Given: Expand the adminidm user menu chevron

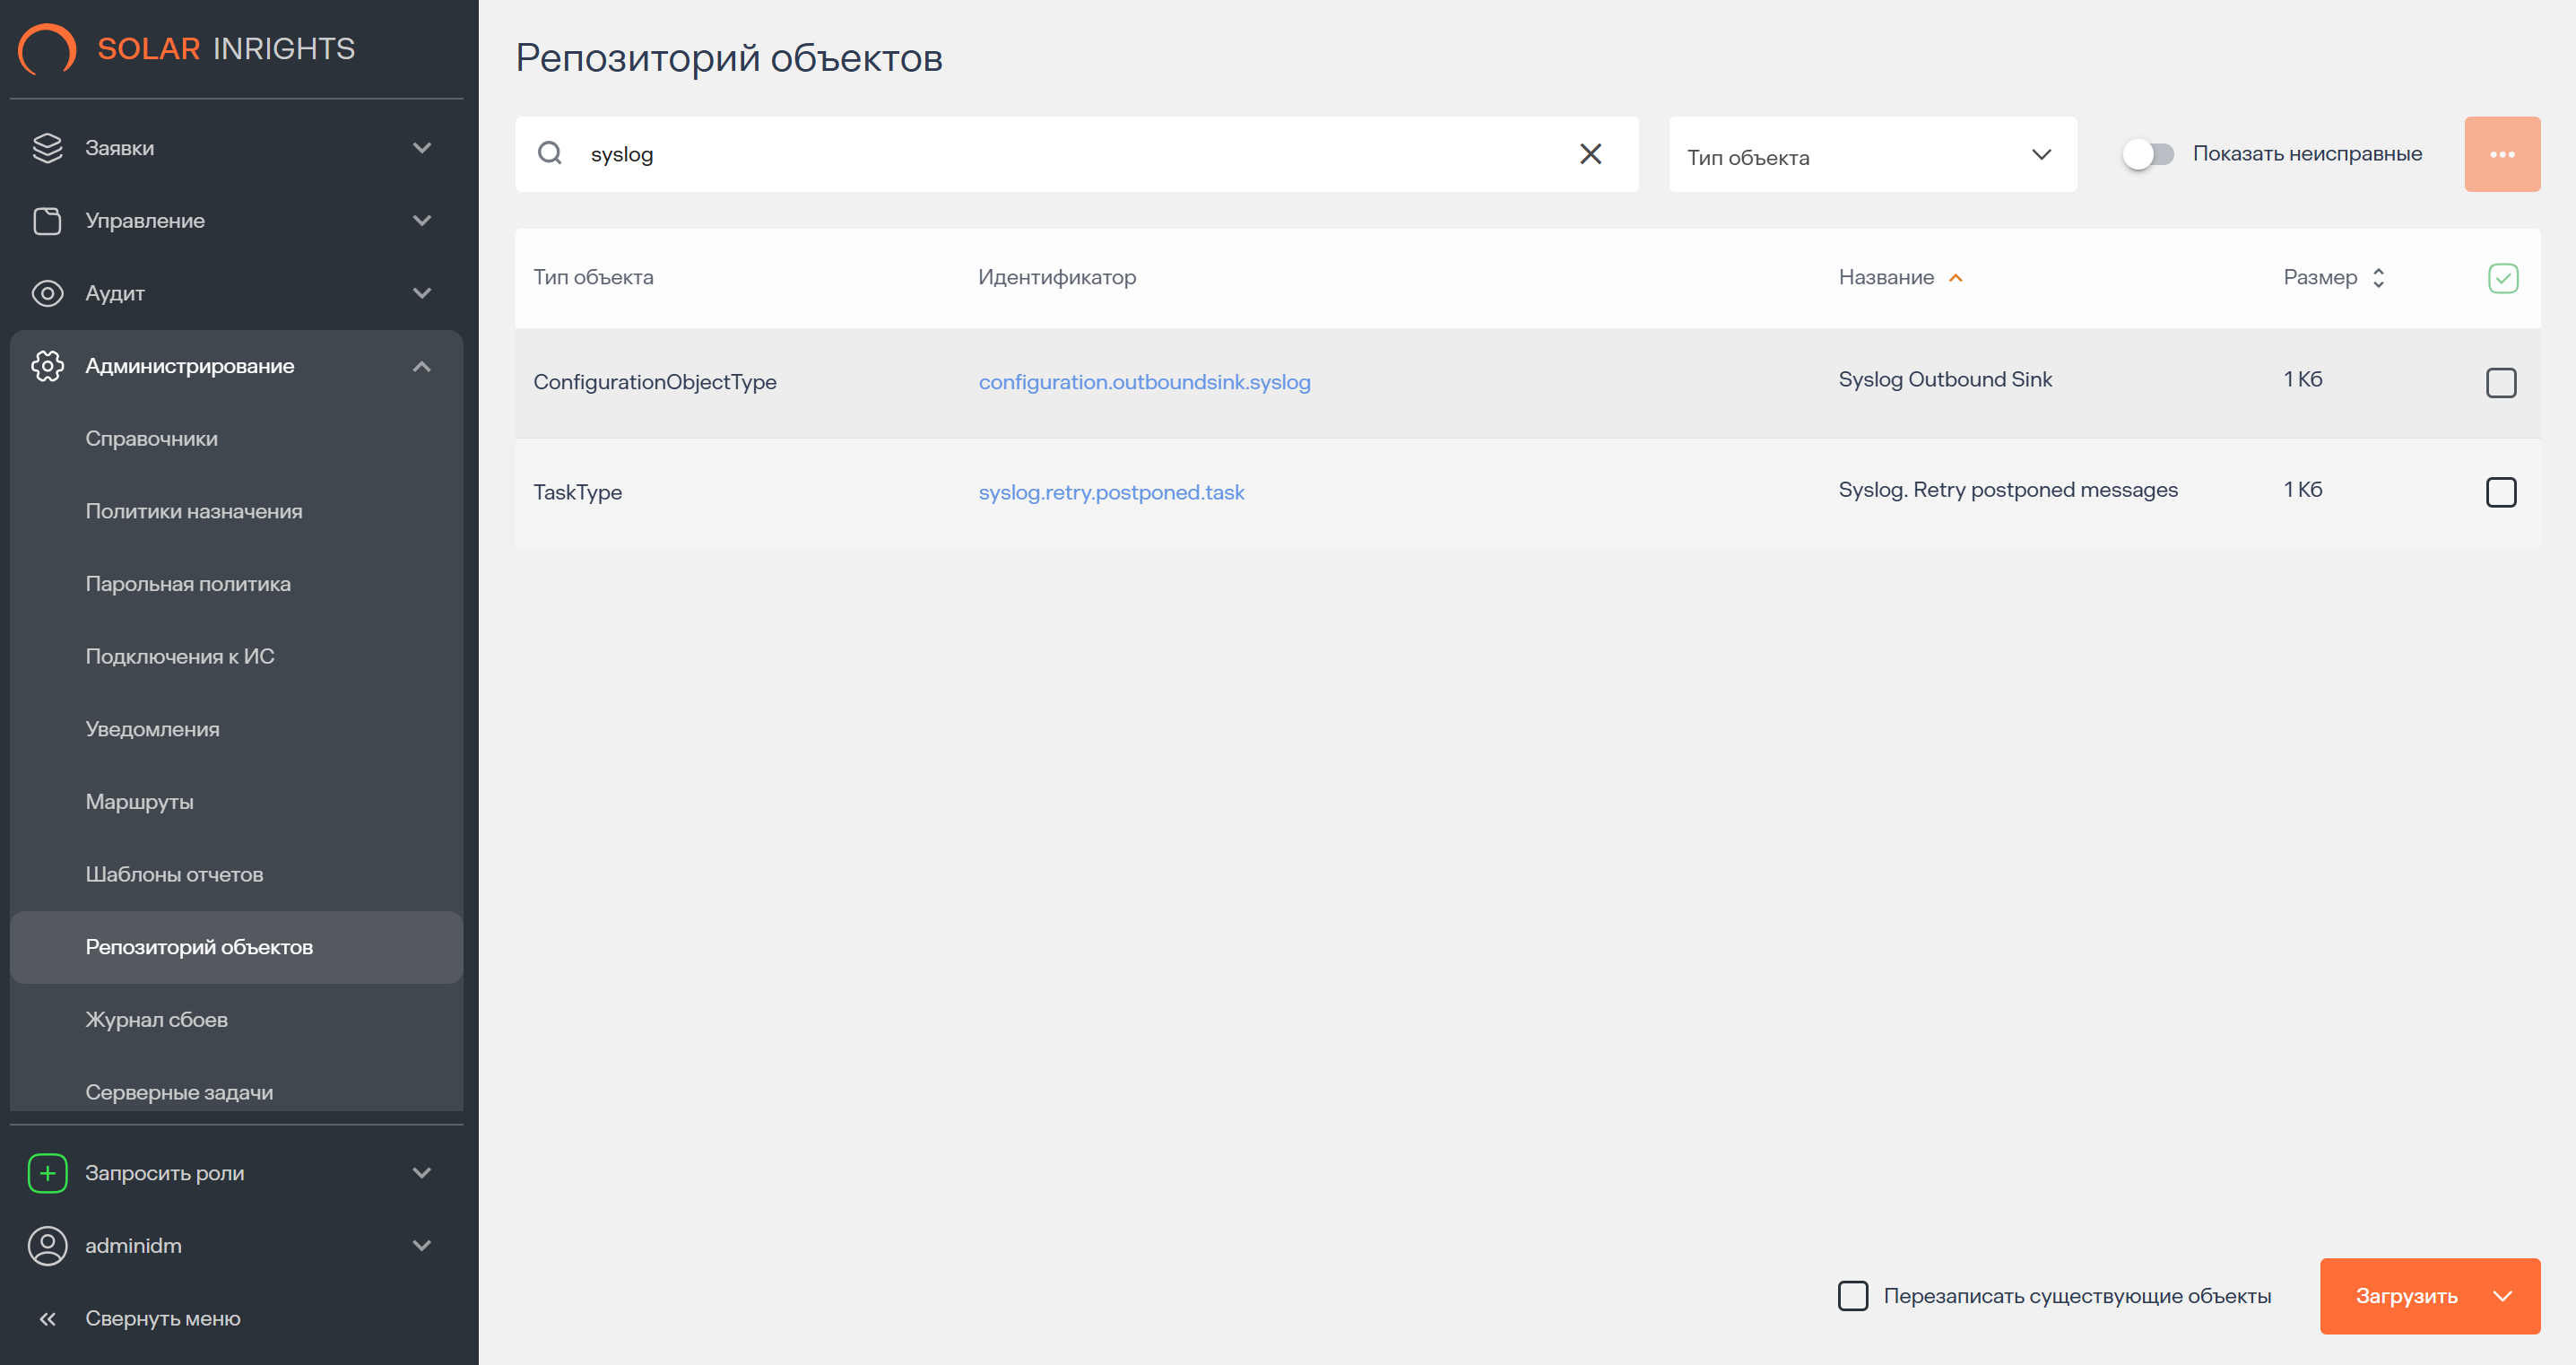Looking at the screenshot, I should pos(422,1246).
